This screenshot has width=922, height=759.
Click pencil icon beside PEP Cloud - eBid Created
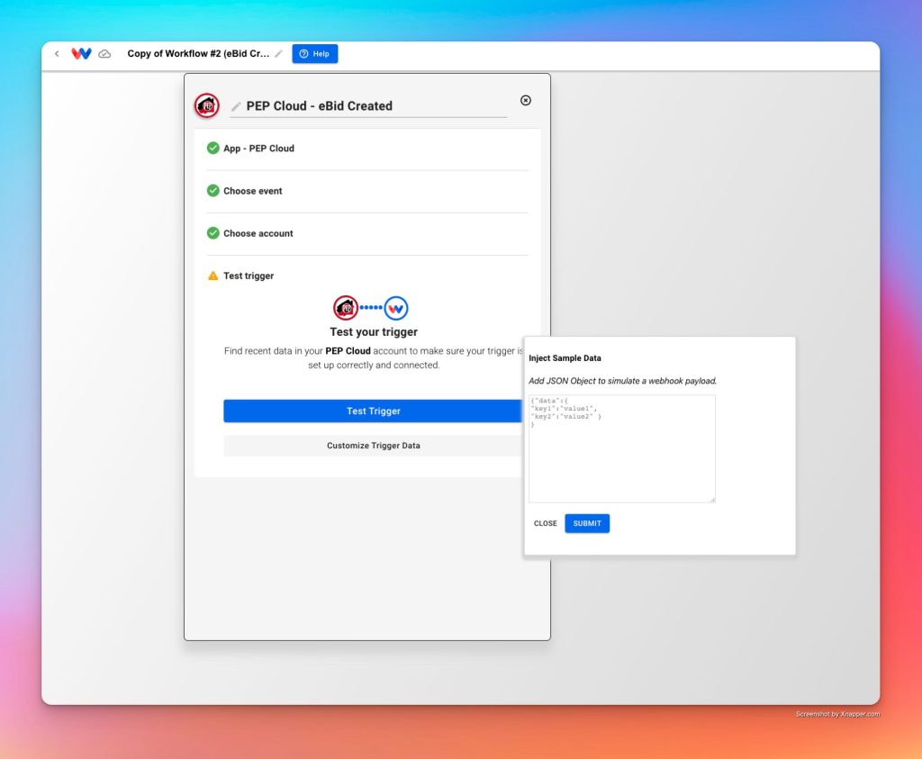coord(236,106)
